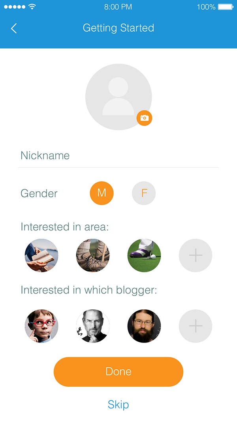
Task: Add another interest area with plus icon
Action: click(x=196, y=255)
